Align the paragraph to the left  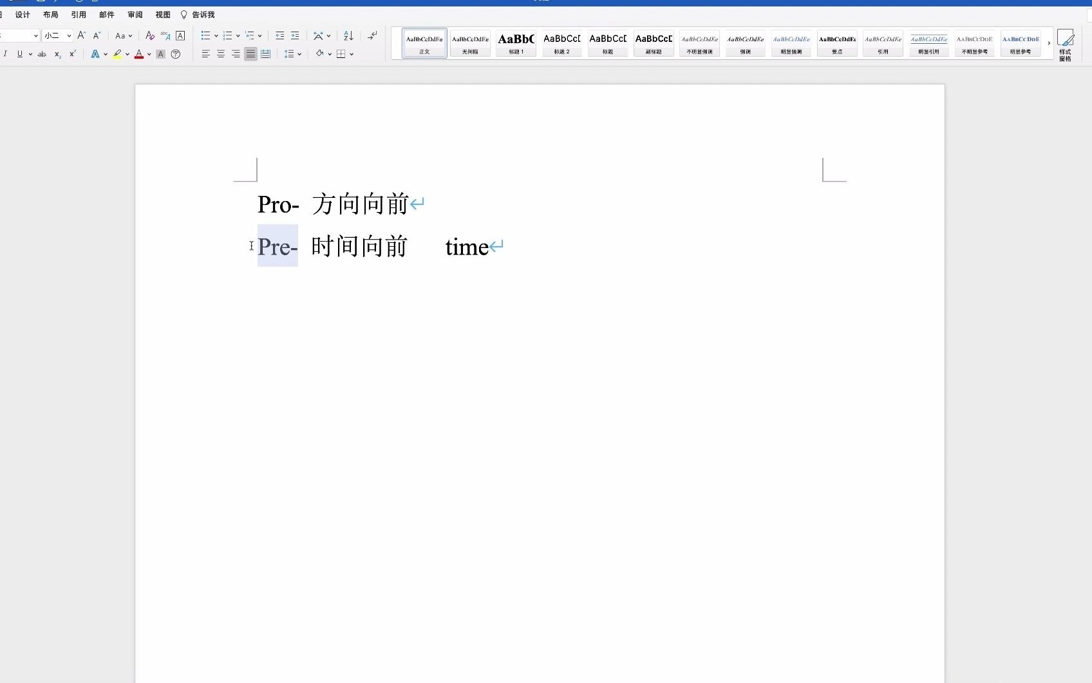(206, 54)
